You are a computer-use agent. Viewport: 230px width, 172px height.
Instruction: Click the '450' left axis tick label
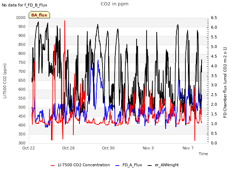pyautogui.click(x=22, y=116)
